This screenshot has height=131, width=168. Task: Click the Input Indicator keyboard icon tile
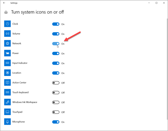pyautogui.click(x=7, y=63)
